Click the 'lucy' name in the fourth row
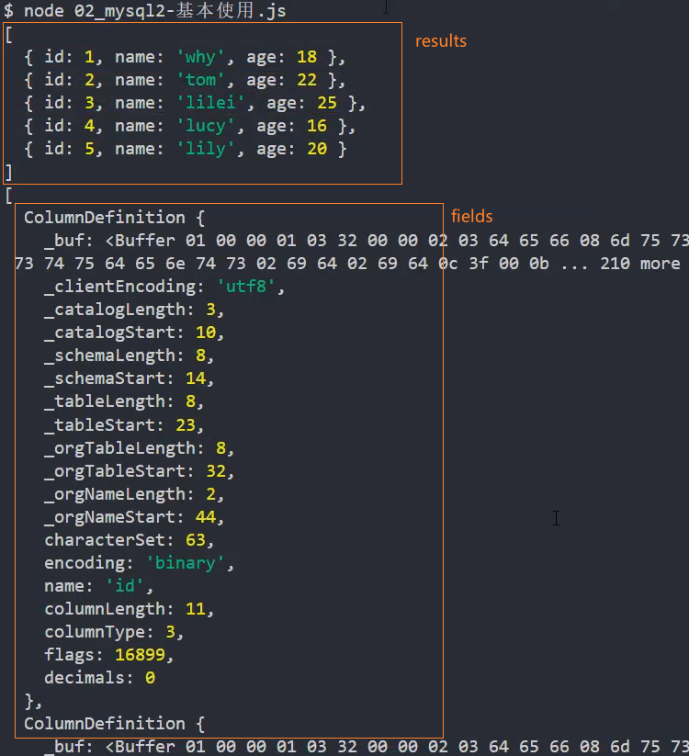 206,126
